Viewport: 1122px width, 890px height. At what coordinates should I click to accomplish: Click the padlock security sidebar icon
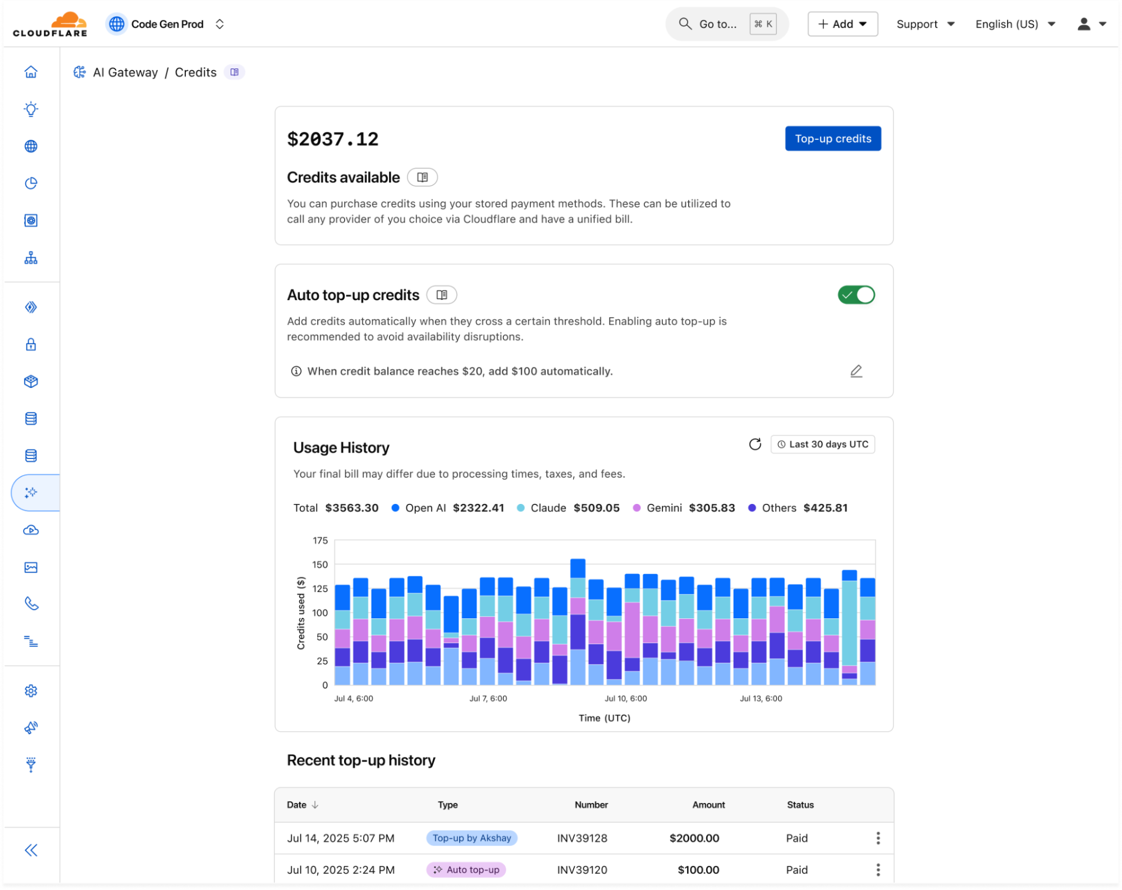(31, 344)
